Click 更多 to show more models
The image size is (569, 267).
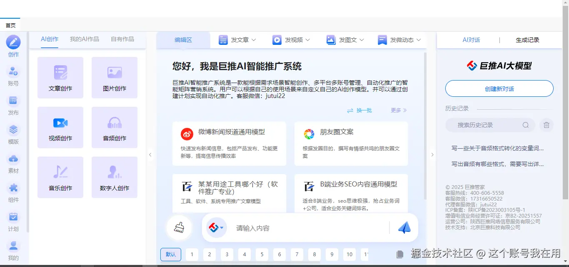pyautogui.click(x=399, y=110)
